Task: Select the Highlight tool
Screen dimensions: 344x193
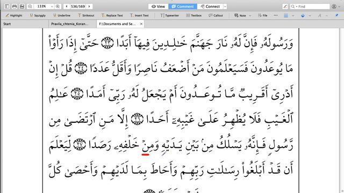Action: click(x=14, y=16)
